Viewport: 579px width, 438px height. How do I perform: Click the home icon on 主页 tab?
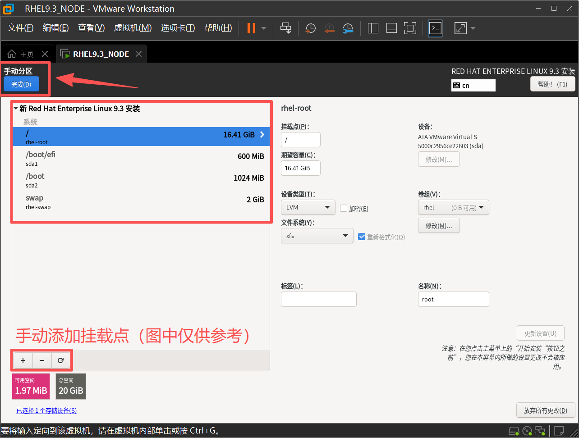coord(12,54)
